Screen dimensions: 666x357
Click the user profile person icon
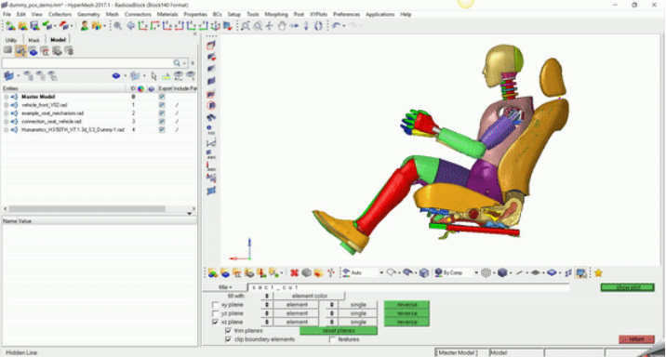[x=85, y=26]
